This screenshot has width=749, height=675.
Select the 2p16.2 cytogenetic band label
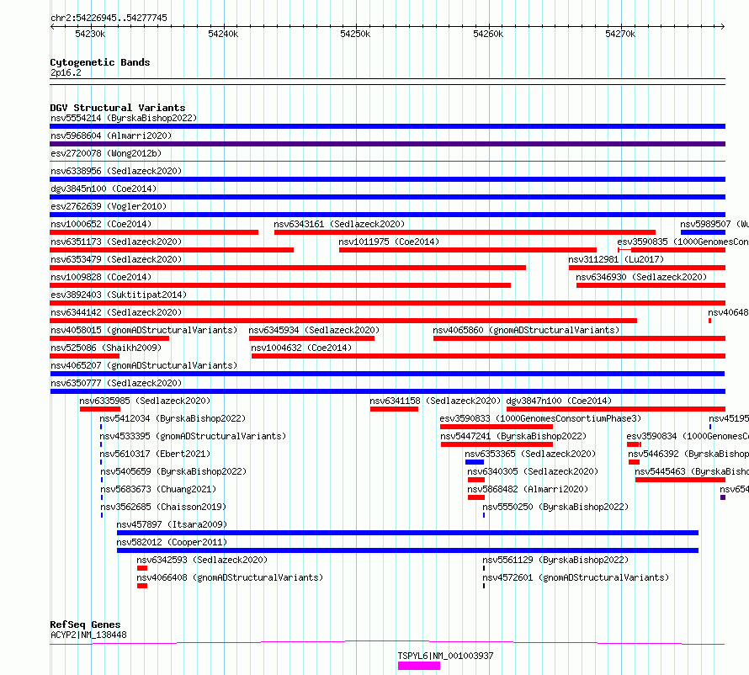pos(66,72)
